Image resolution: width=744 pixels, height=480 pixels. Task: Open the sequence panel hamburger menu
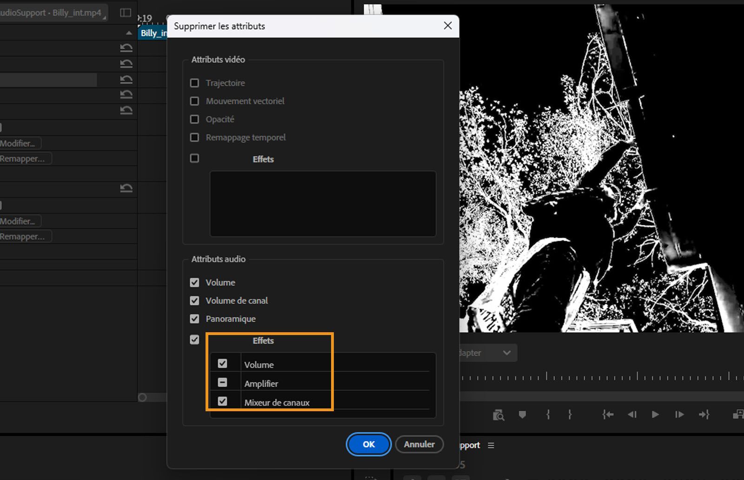pos(491,445)
